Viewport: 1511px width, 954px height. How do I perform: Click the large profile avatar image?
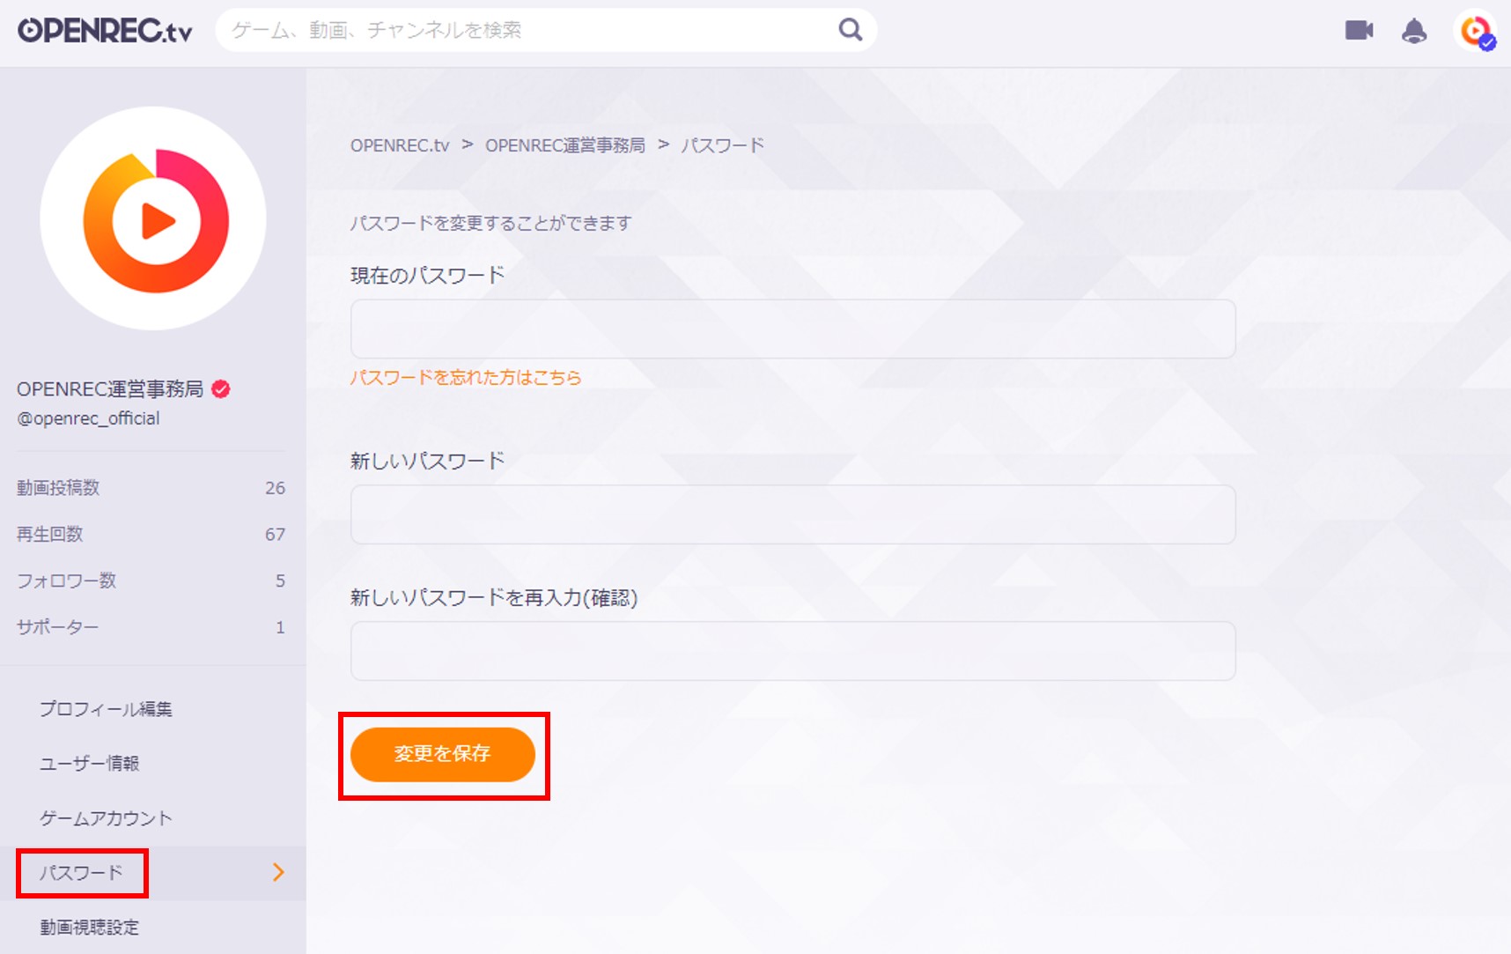[x=153, y=218]
